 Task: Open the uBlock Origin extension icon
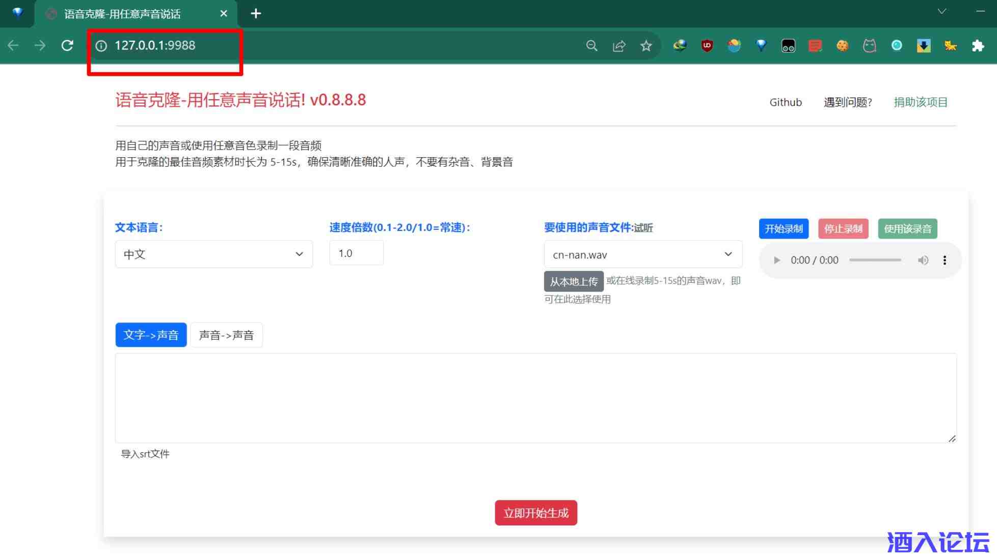click(707, 46)
